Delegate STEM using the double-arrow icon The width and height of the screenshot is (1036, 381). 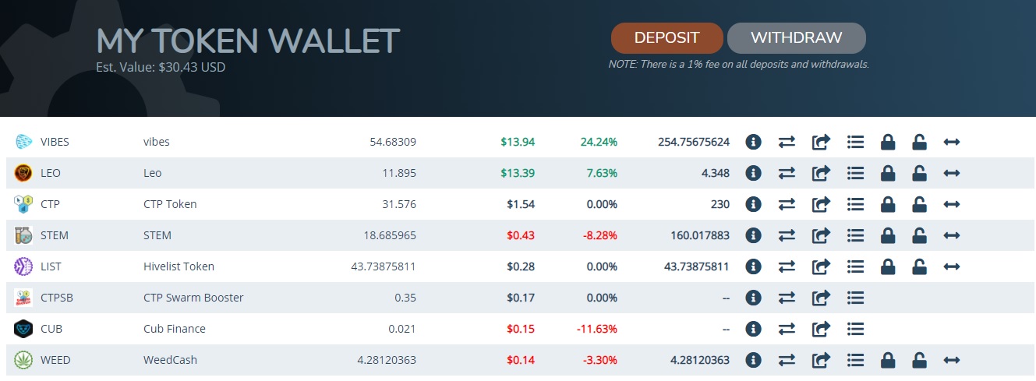coord(951,235)
